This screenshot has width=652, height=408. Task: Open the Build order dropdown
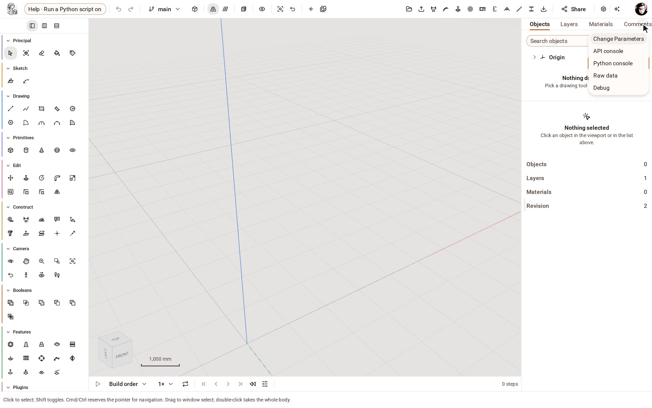(x=128, y=384)
